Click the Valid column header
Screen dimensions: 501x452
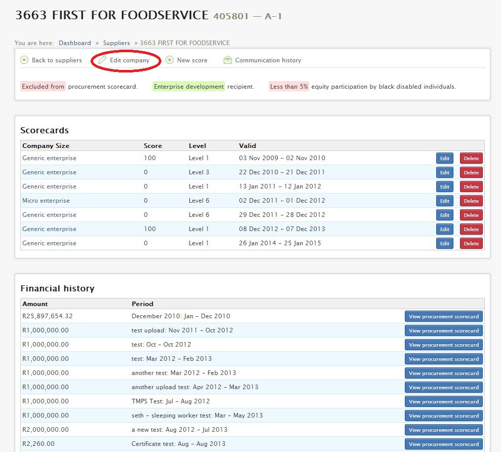tap(247, 145)
